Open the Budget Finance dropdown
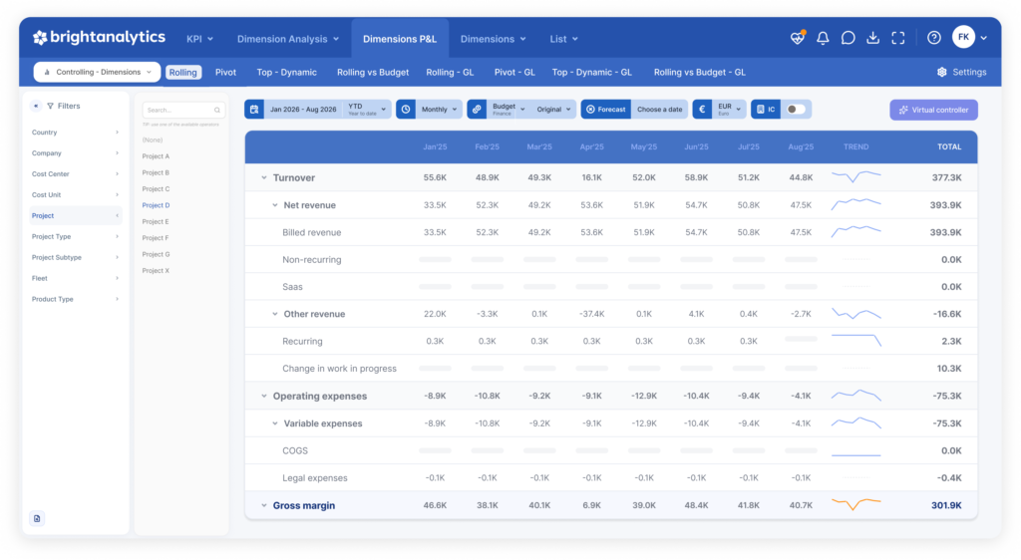This screenshot has width=1021, height=560. (x=509, y=110)
